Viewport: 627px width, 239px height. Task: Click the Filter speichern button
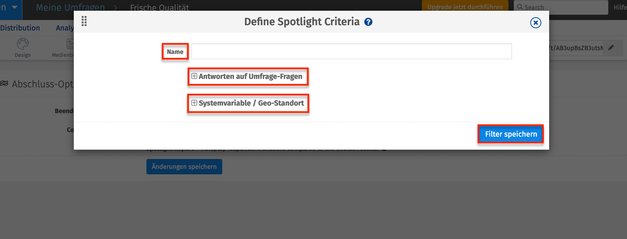pos(510,134)
